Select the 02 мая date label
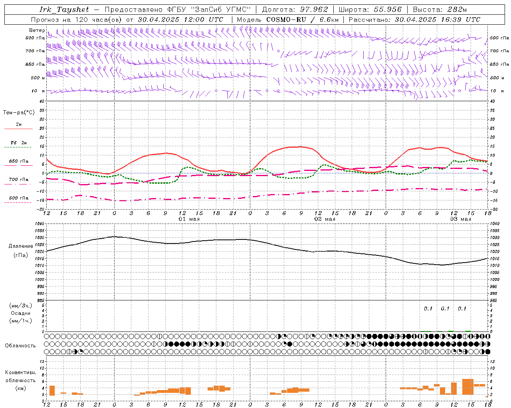 [x=325, y=219]
